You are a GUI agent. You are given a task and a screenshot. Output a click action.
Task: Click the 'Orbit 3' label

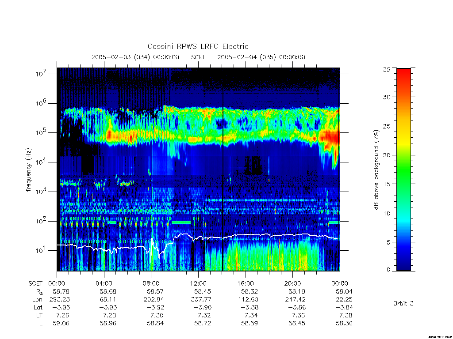[x=403, y=303]
